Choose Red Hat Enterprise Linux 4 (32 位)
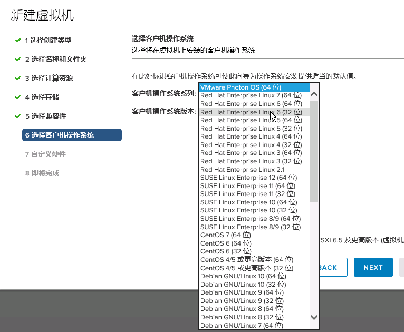The width and height of the screenshot is (404, 332). click(x=255, y=145)
